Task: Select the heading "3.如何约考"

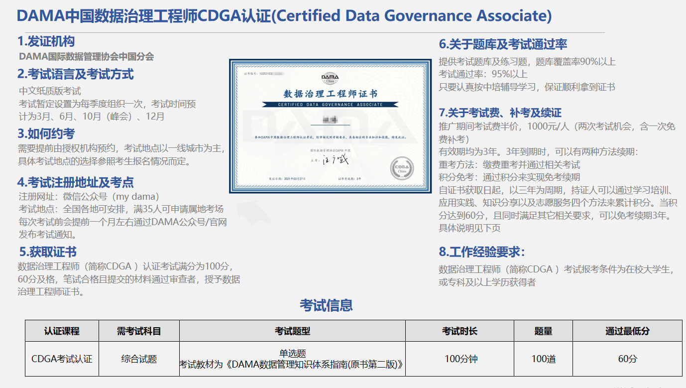Action: (x=46, y=133)
